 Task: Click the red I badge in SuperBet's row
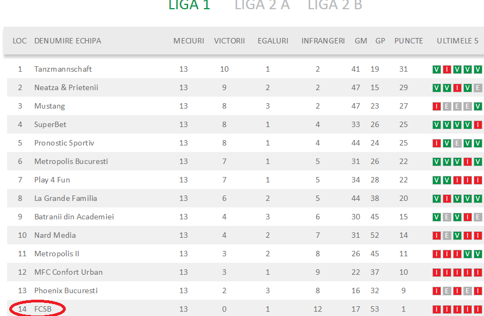[477, 125]
